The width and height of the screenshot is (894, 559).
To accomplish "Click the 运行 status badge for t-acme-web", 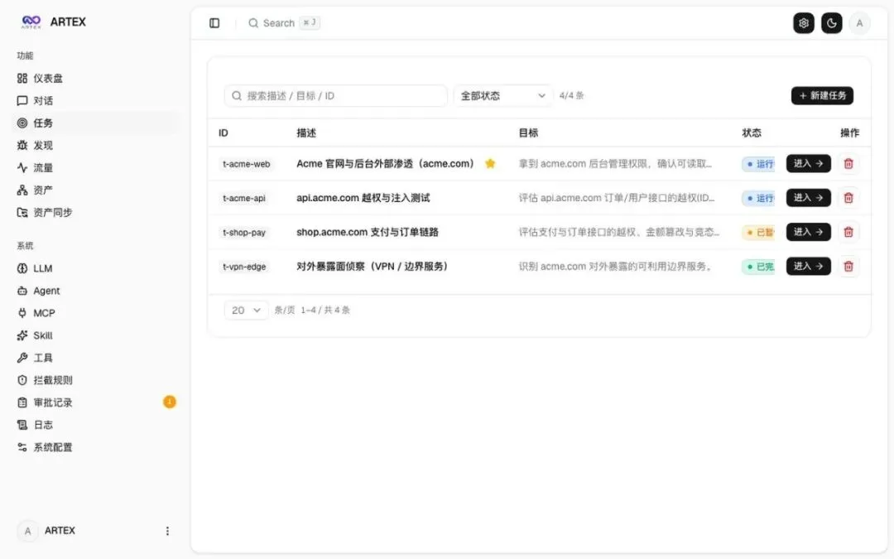I will click(x=758, y=164).
